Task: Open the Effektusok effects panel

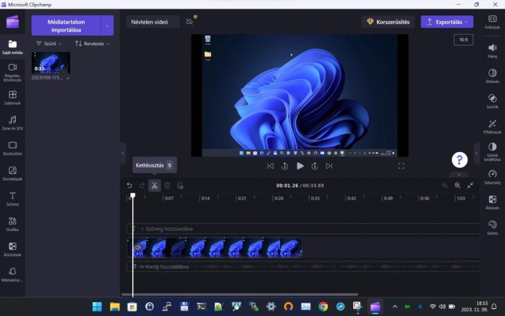Action: click(492, 126)
